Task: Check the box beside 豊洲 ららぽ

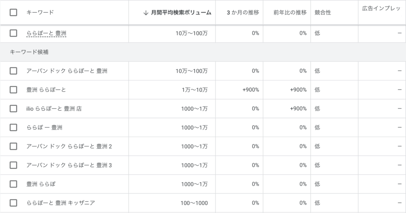Action: click(x=13, y=184)
